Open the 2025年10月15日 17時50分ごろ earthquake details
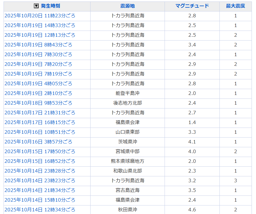 (x=40, y=151)
